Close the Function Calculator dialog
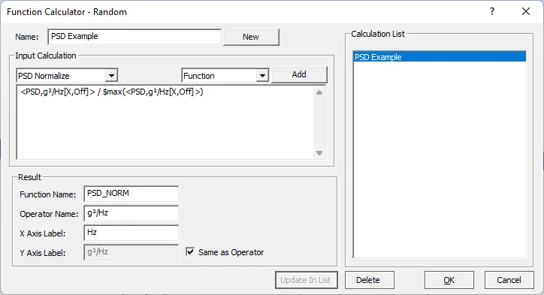544x295 pixels. pos(526,12)
